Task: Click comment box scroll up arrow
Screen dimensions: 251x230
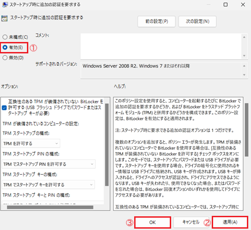Action: (x=244, y=37)
